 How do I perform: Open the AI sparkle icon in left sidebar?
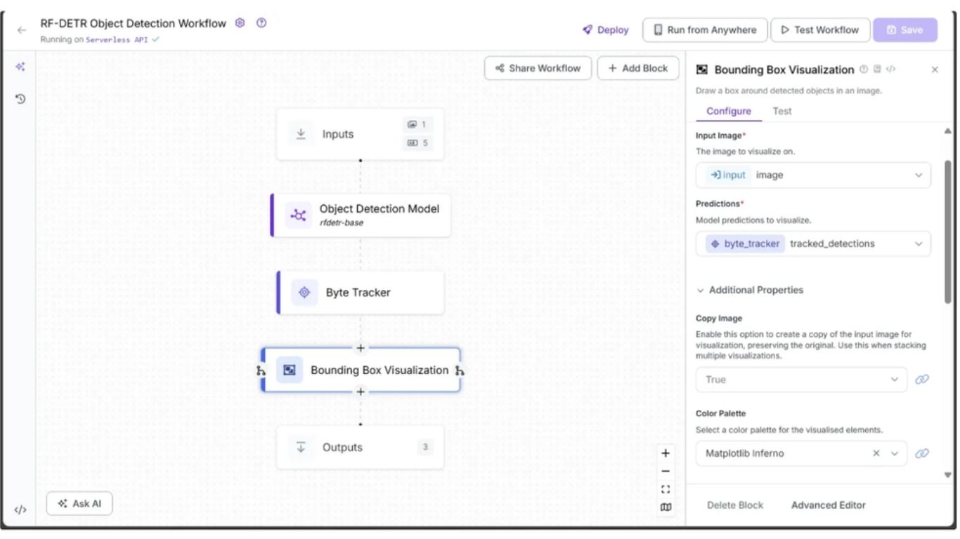(20, 67)
